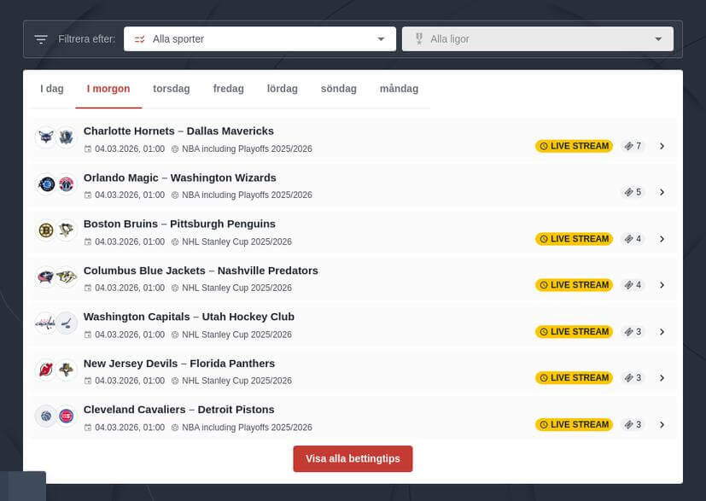Select the lördag tab
The image size is (706, 501).
tap(283, 89)
